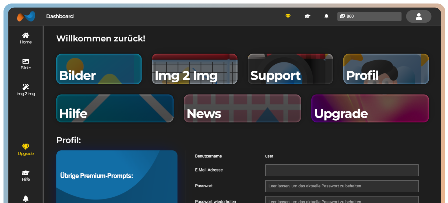Click the yellow diamond in top bar
The width and height of the screenshot is (448, 203).
point(288,16)
